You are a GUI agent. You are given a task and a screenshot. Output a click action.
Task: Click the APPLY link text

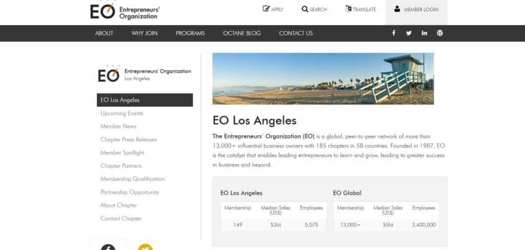pyautogui.click(x=277, y=10)
